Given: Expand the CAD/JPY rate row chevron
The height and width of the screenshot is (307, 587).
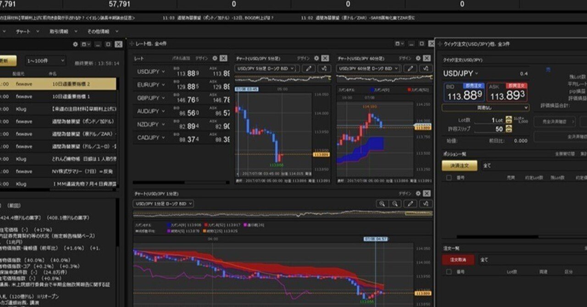Looking at the screenshot, I should point(163,137).
